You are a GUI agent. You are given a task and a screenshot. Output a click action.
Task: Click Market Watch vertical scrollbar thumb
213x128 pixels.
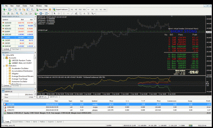click(35, 25)
